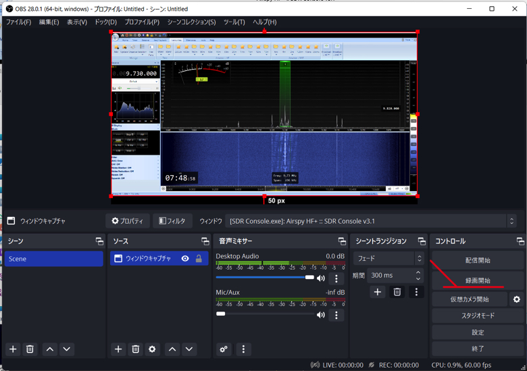
Task: Click the Desktop Audio volume slider
Action: (x=265, y=277)
